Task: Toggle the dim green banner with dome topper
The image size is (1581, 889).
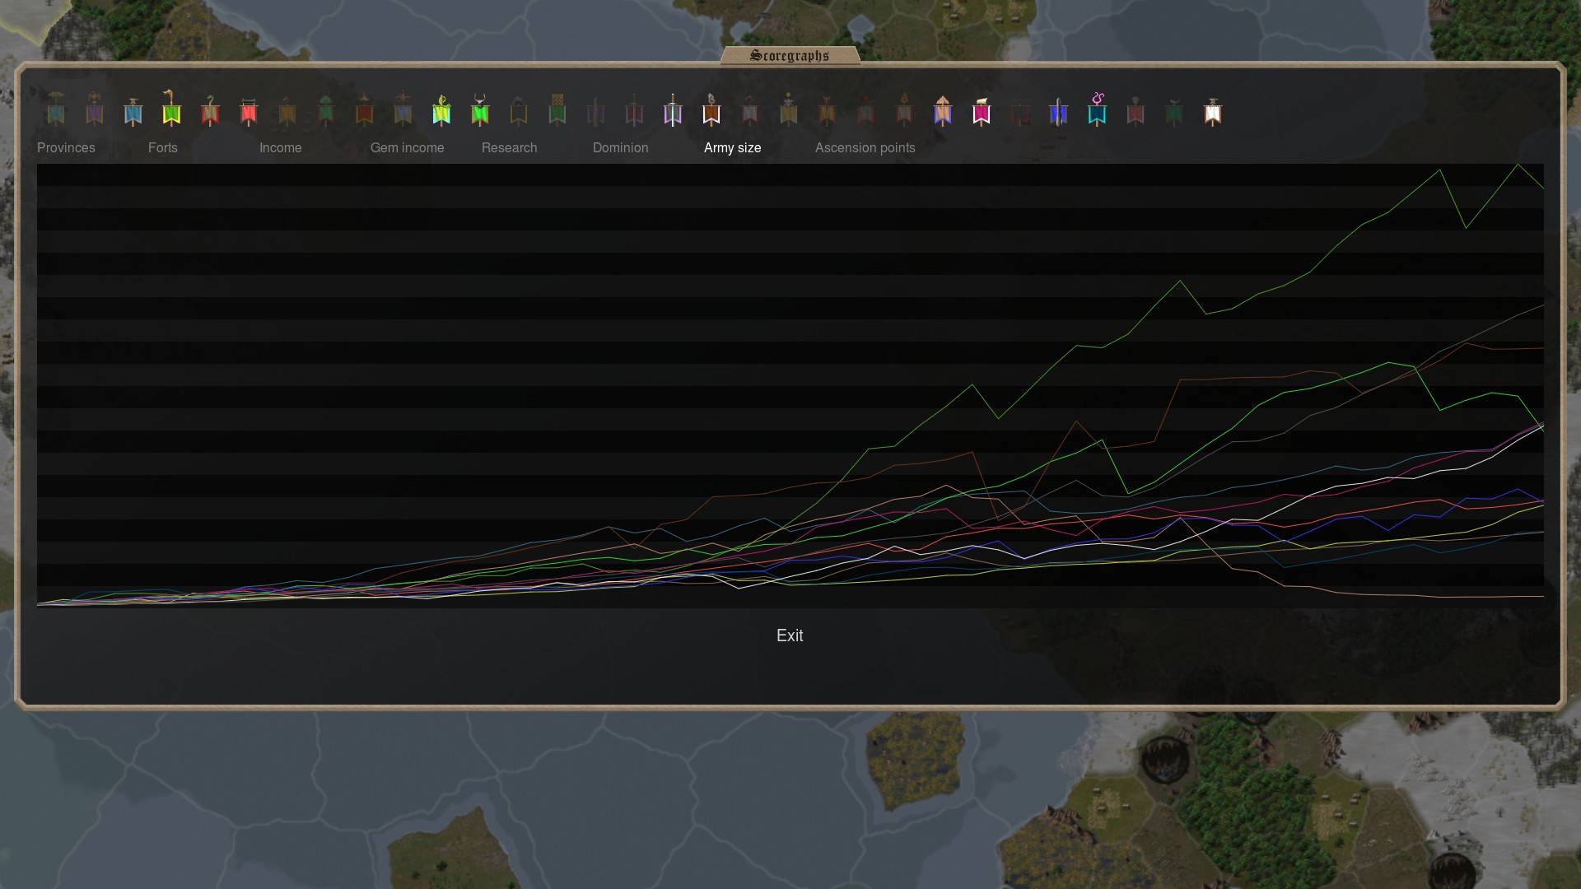Action: [326, 109]
